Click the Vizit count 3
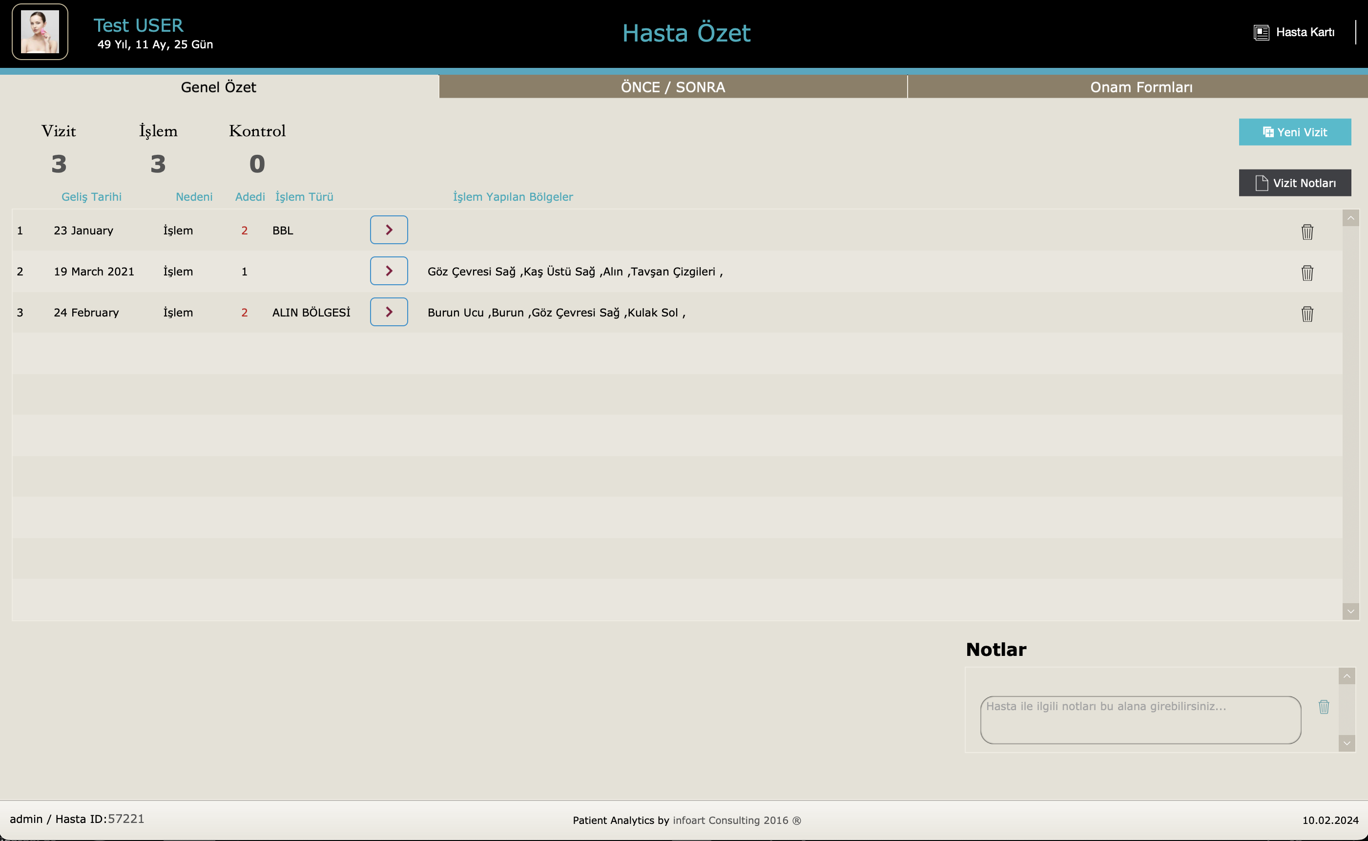 tap(59, 164)
